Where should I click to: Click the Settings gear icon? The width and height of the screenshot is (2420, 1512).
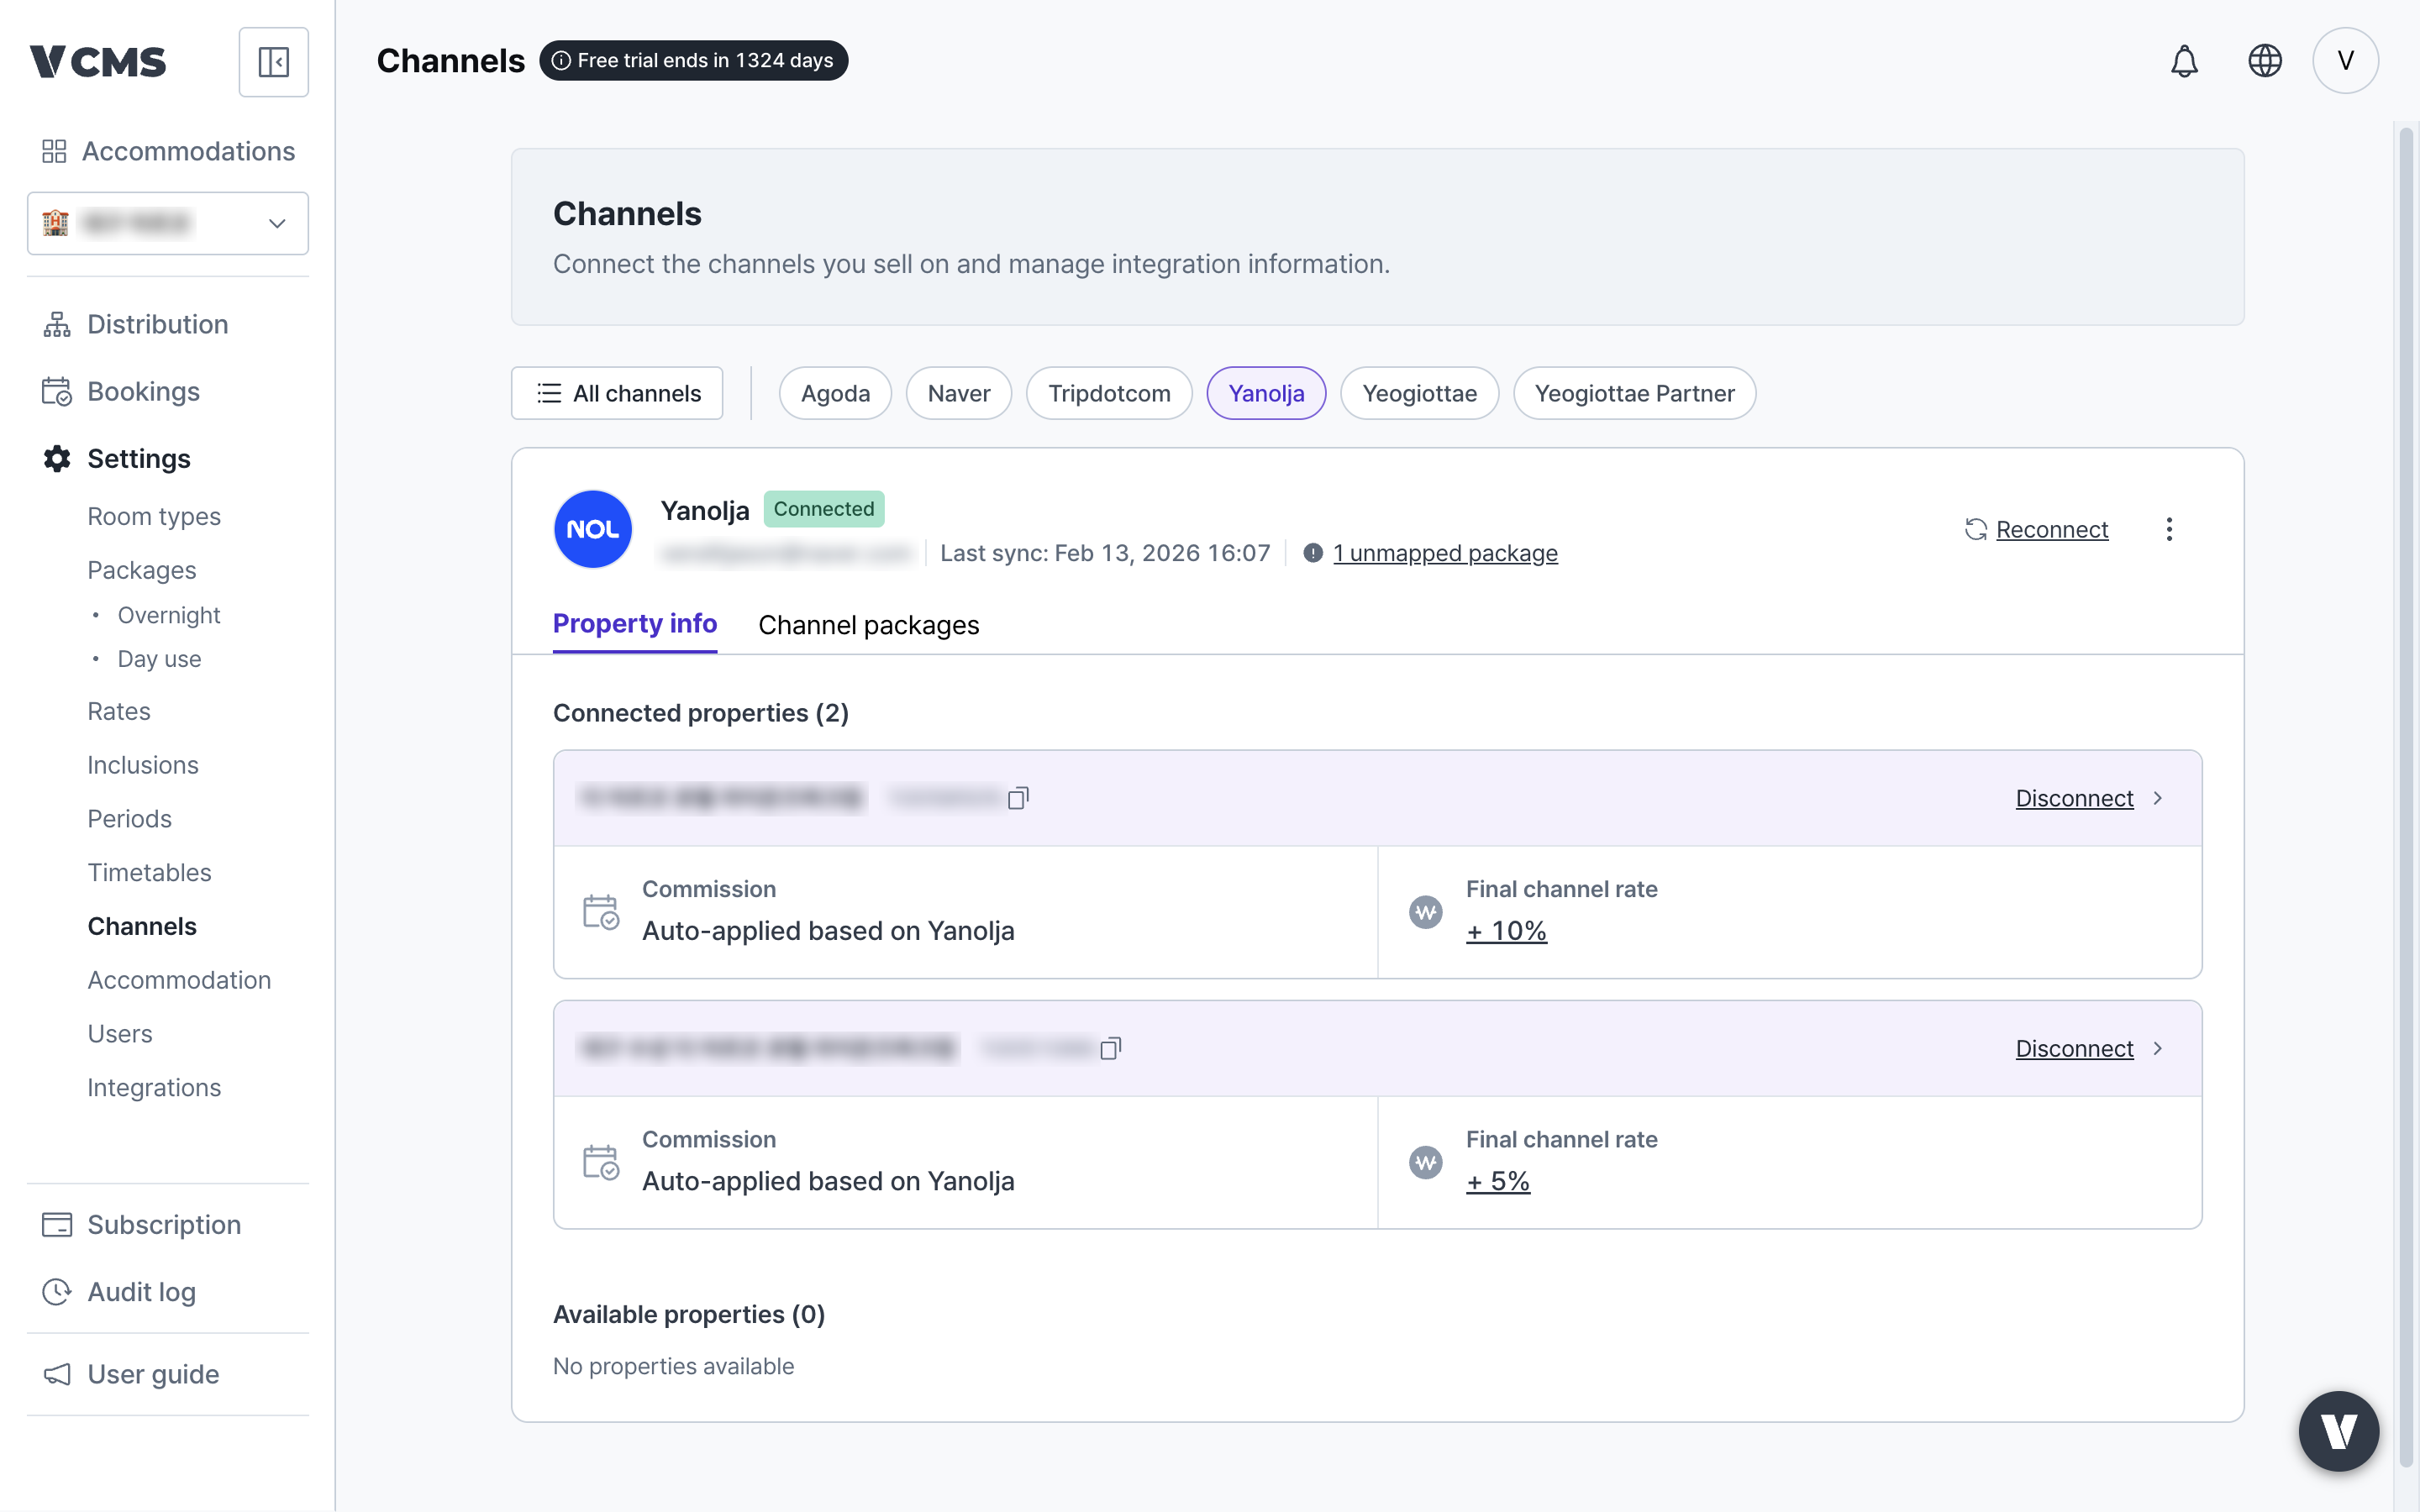(57, 458)
